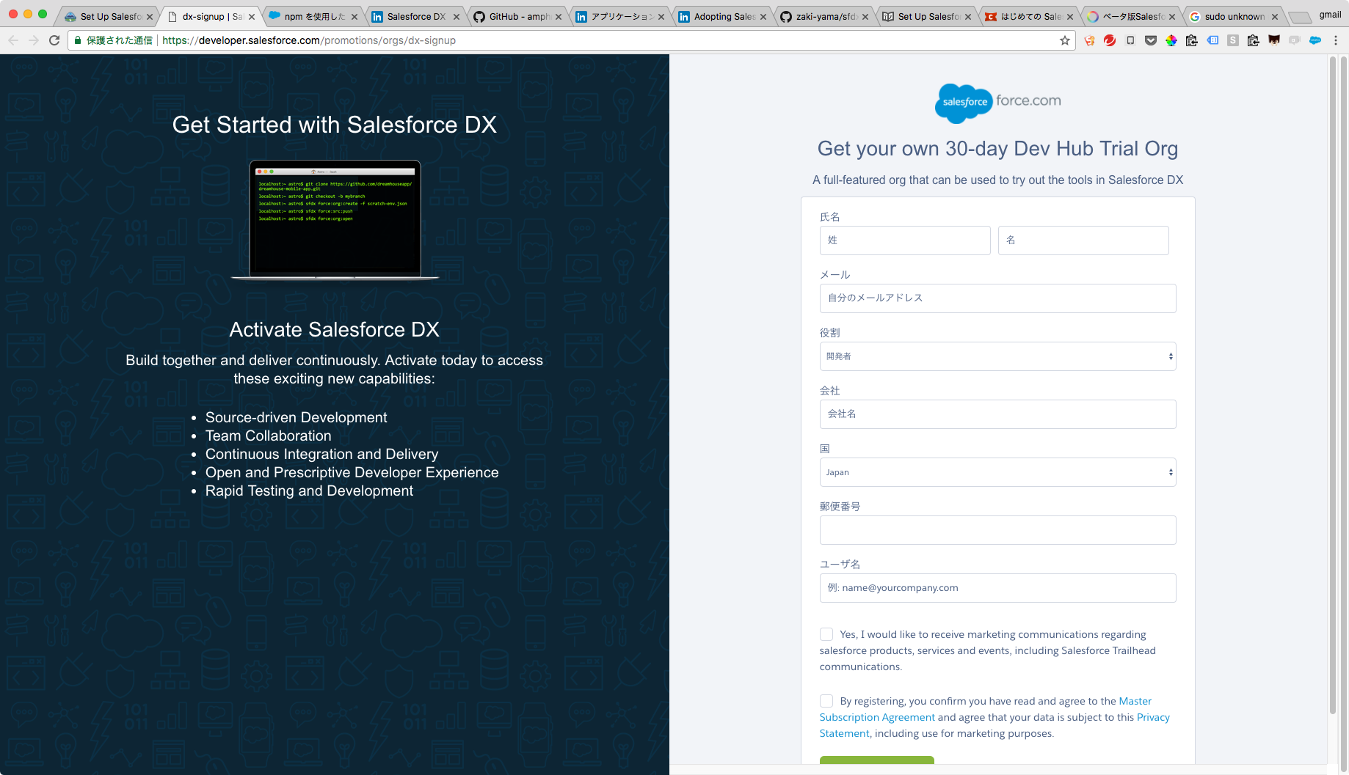Click the page vertical scrollbar
Viewport: 1349px width, 775px height.
coord(1333,385)
